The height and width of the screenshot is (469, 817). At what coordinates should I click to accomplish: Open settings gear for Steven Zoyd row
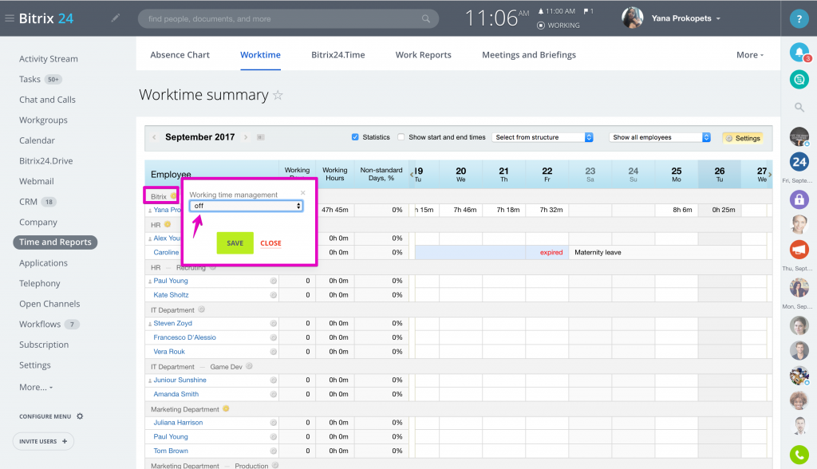point(273,324)
